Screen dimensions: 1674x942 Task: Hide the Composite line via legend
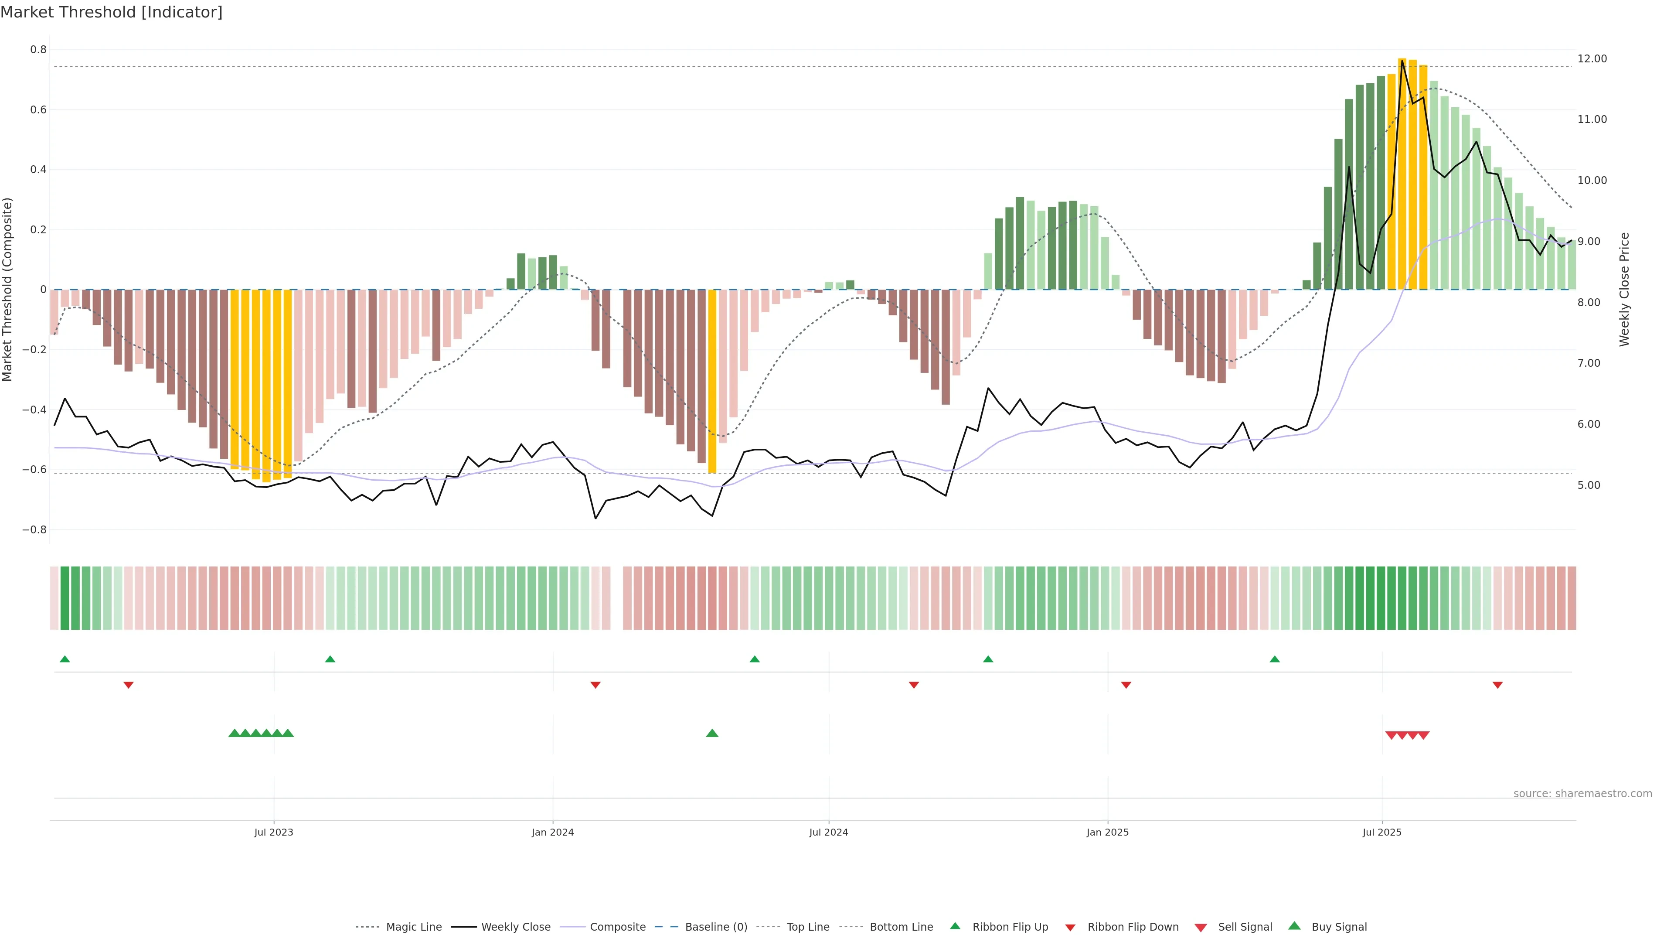coord(617,927)
